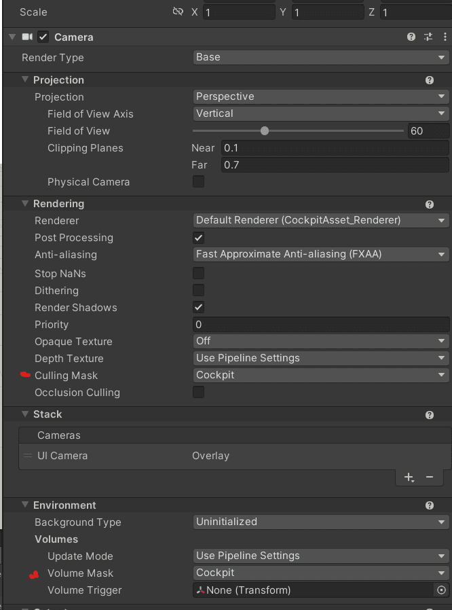Click the Projection section help icon
Screen dimensions: 452x610
coord(430,80)
